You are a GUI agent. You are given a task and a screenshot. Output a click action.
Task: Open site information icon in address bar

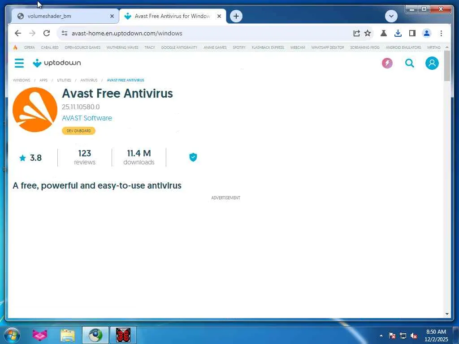tap(65, 33)
